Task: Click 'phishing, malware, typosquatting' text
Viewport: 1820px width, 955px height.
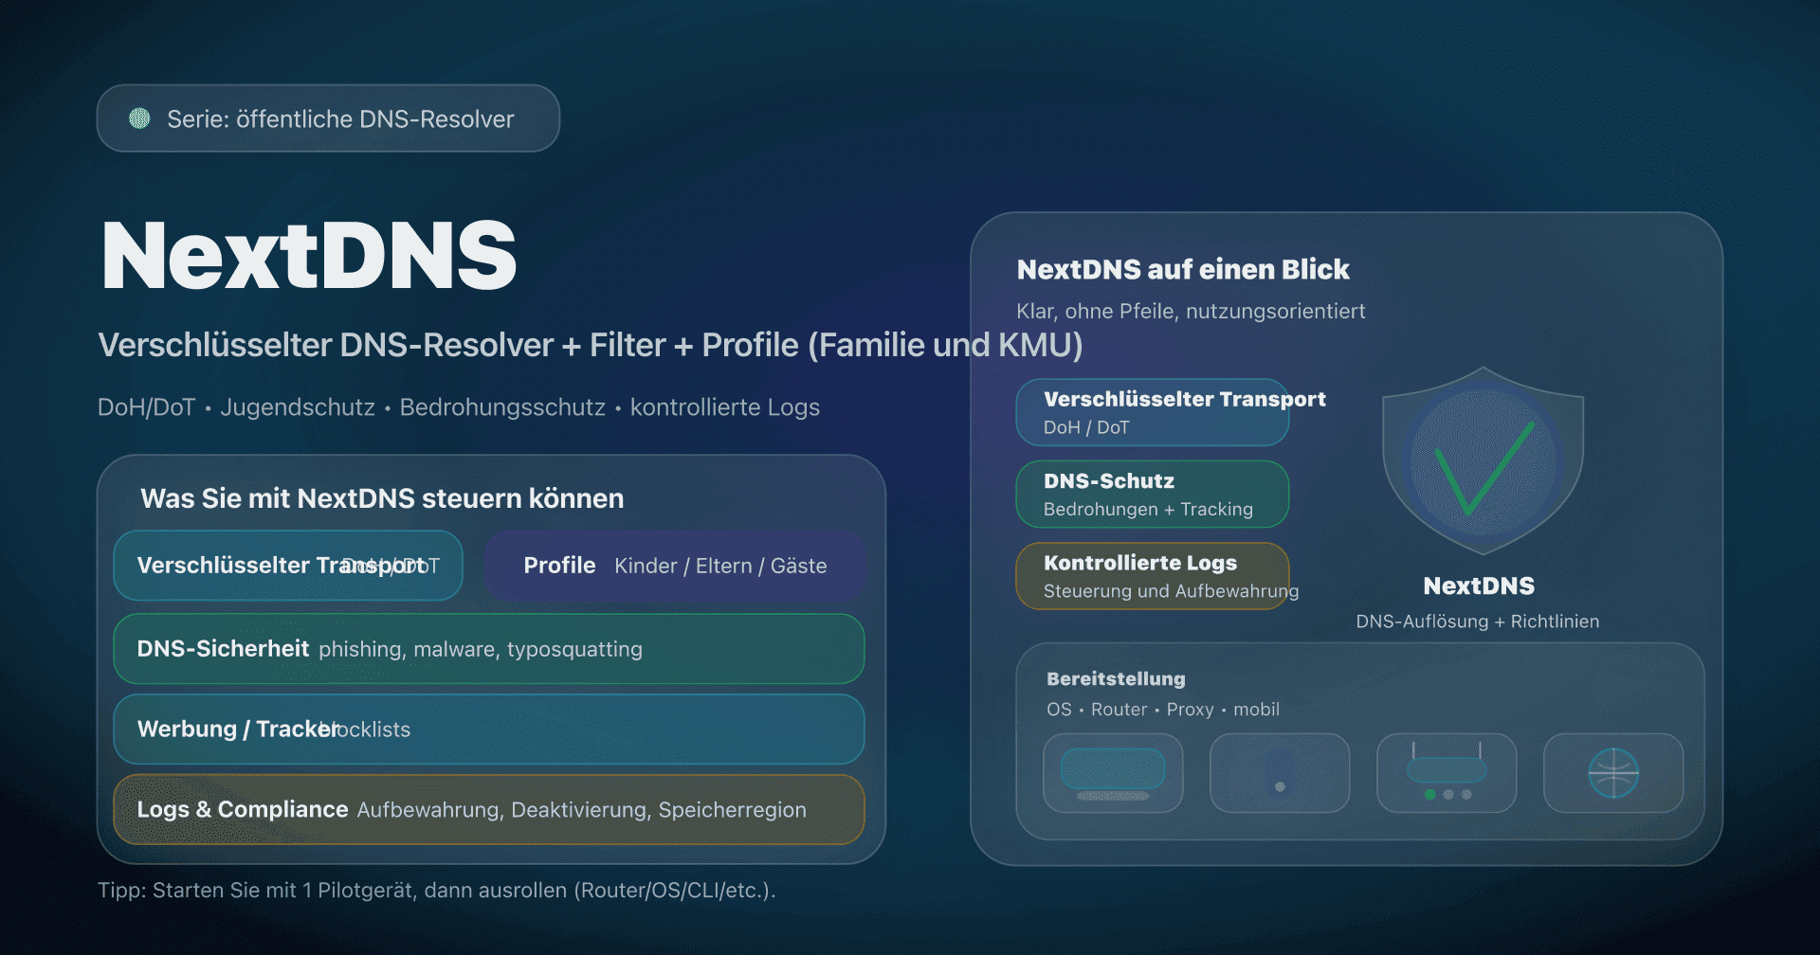Action: (481, 649)
